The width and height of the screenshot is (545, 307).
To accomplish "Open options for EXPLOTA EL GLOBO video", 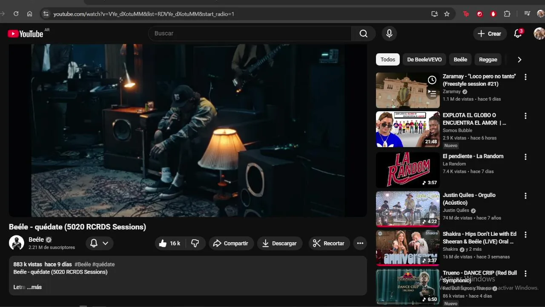I will [525, 116].
